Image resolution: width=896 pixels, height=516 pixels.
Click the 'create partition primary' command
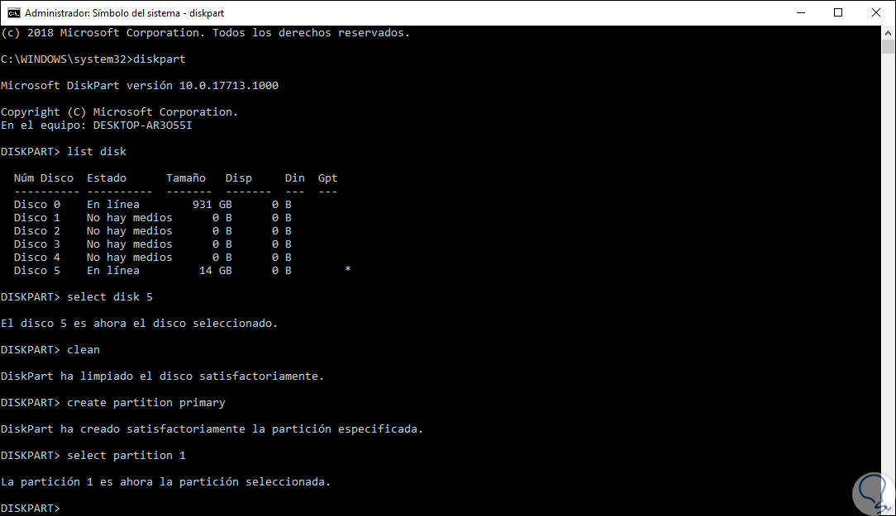[146, 402]
